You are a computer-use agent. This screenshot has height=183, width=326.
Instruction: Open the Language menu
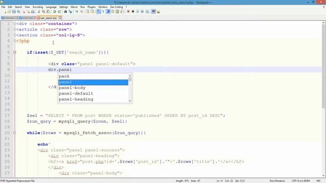(51, 7)
